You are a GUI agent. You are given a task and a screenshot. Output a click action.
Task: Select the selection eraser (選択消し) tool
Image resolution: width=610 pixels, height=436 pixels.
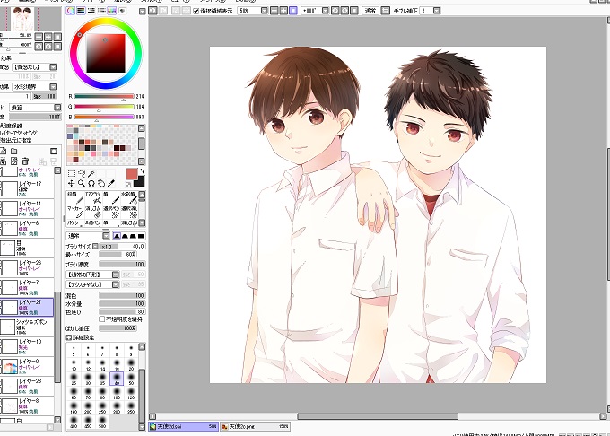pos(129,212)
